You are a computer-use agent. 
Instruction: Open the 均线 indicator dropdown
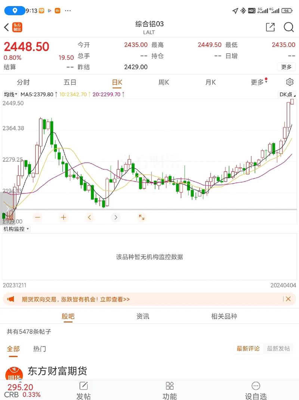click(x=11, y=94)
